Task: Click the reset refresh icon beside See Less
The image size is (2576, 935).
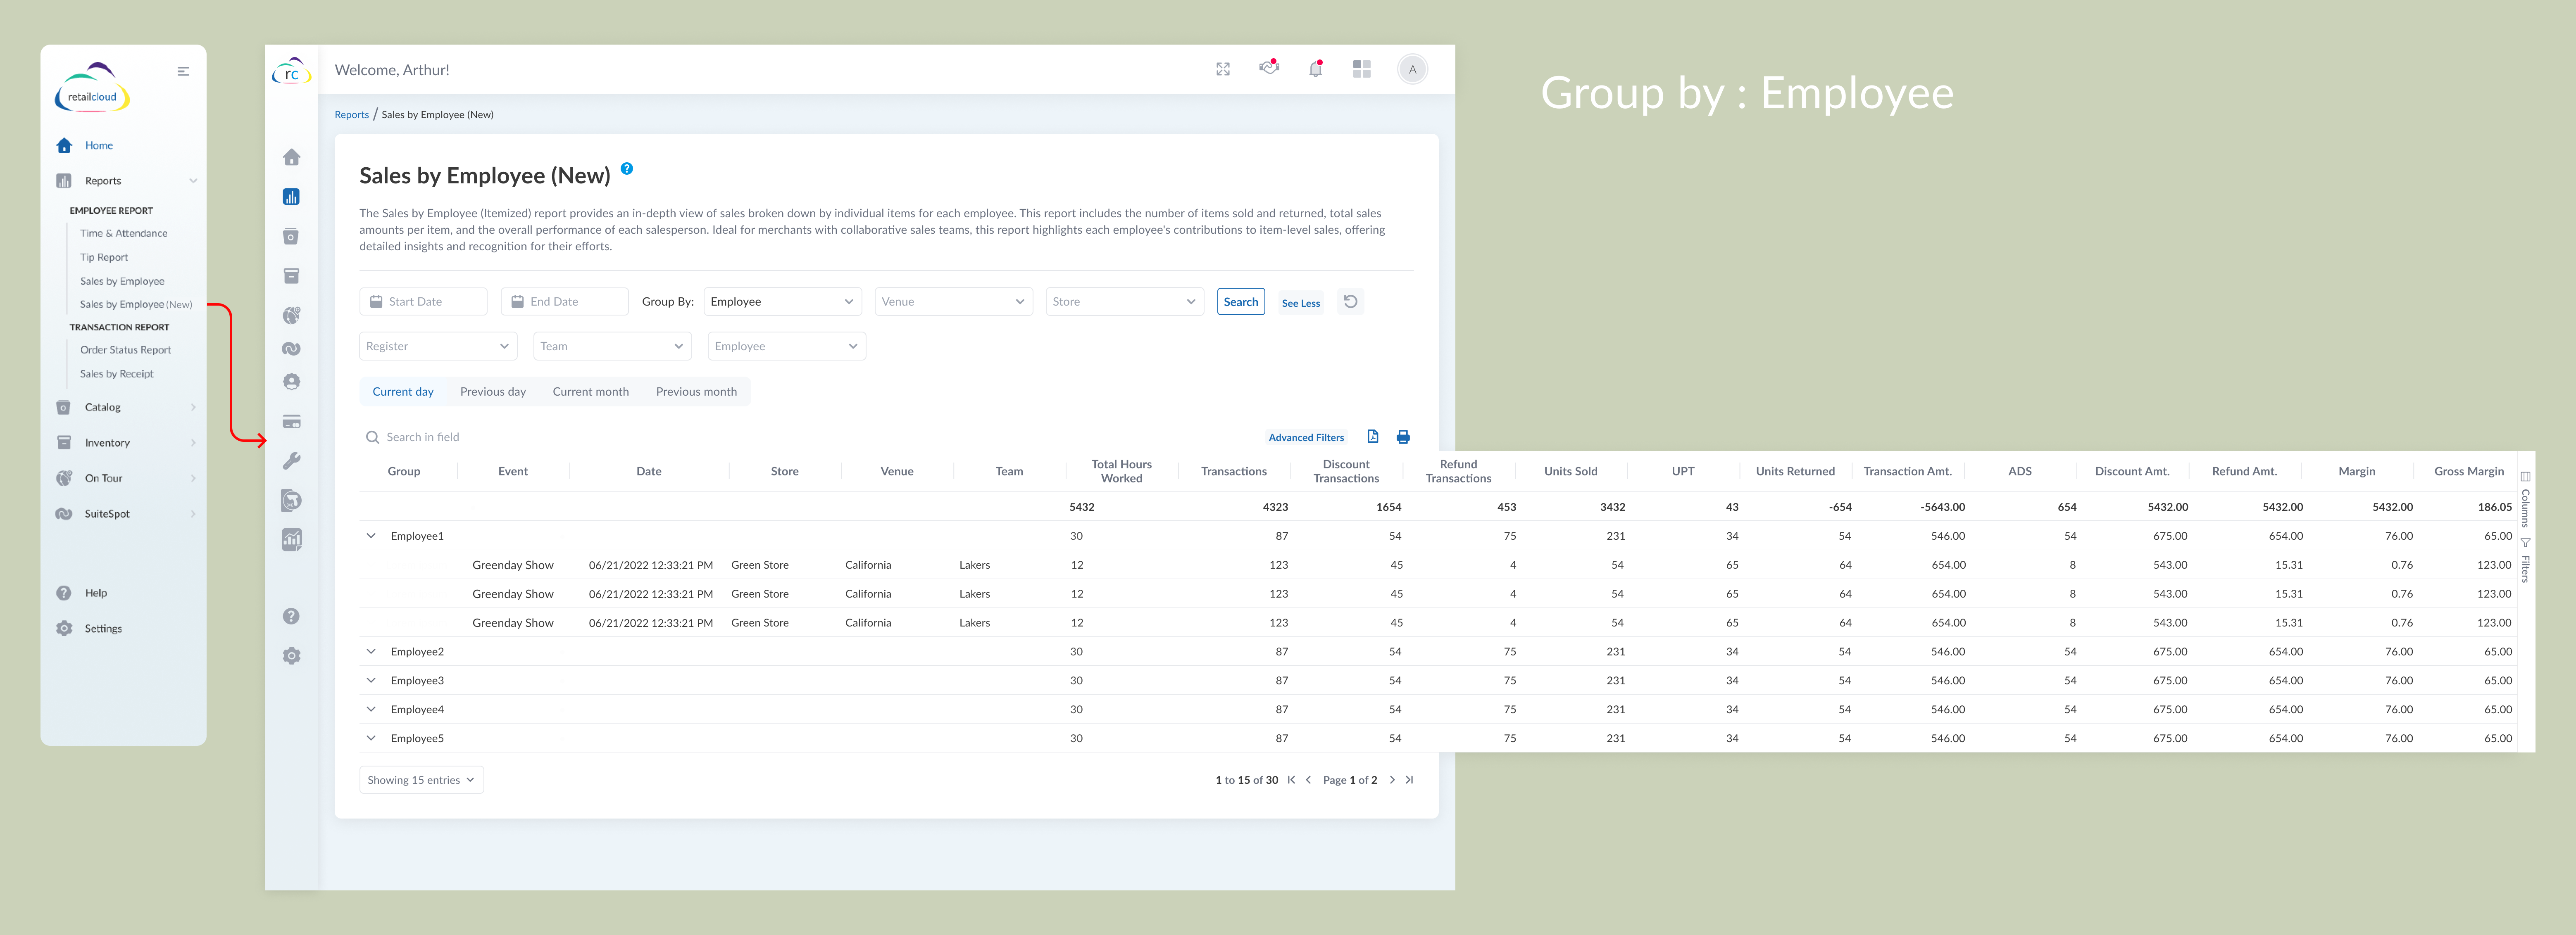Action: [x=1350, y=301]
